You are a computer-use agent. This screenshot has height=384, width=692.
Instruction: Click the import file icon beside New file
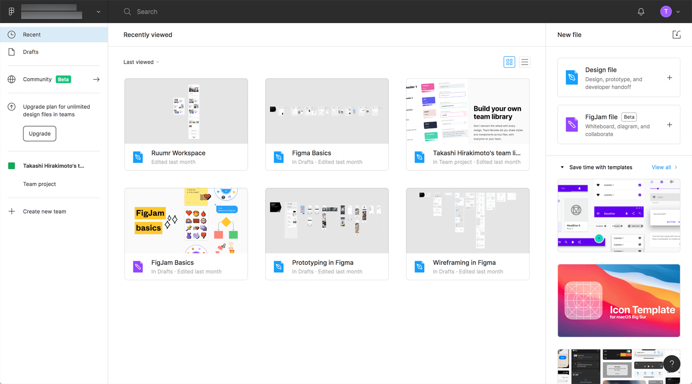tap(676, 35)
